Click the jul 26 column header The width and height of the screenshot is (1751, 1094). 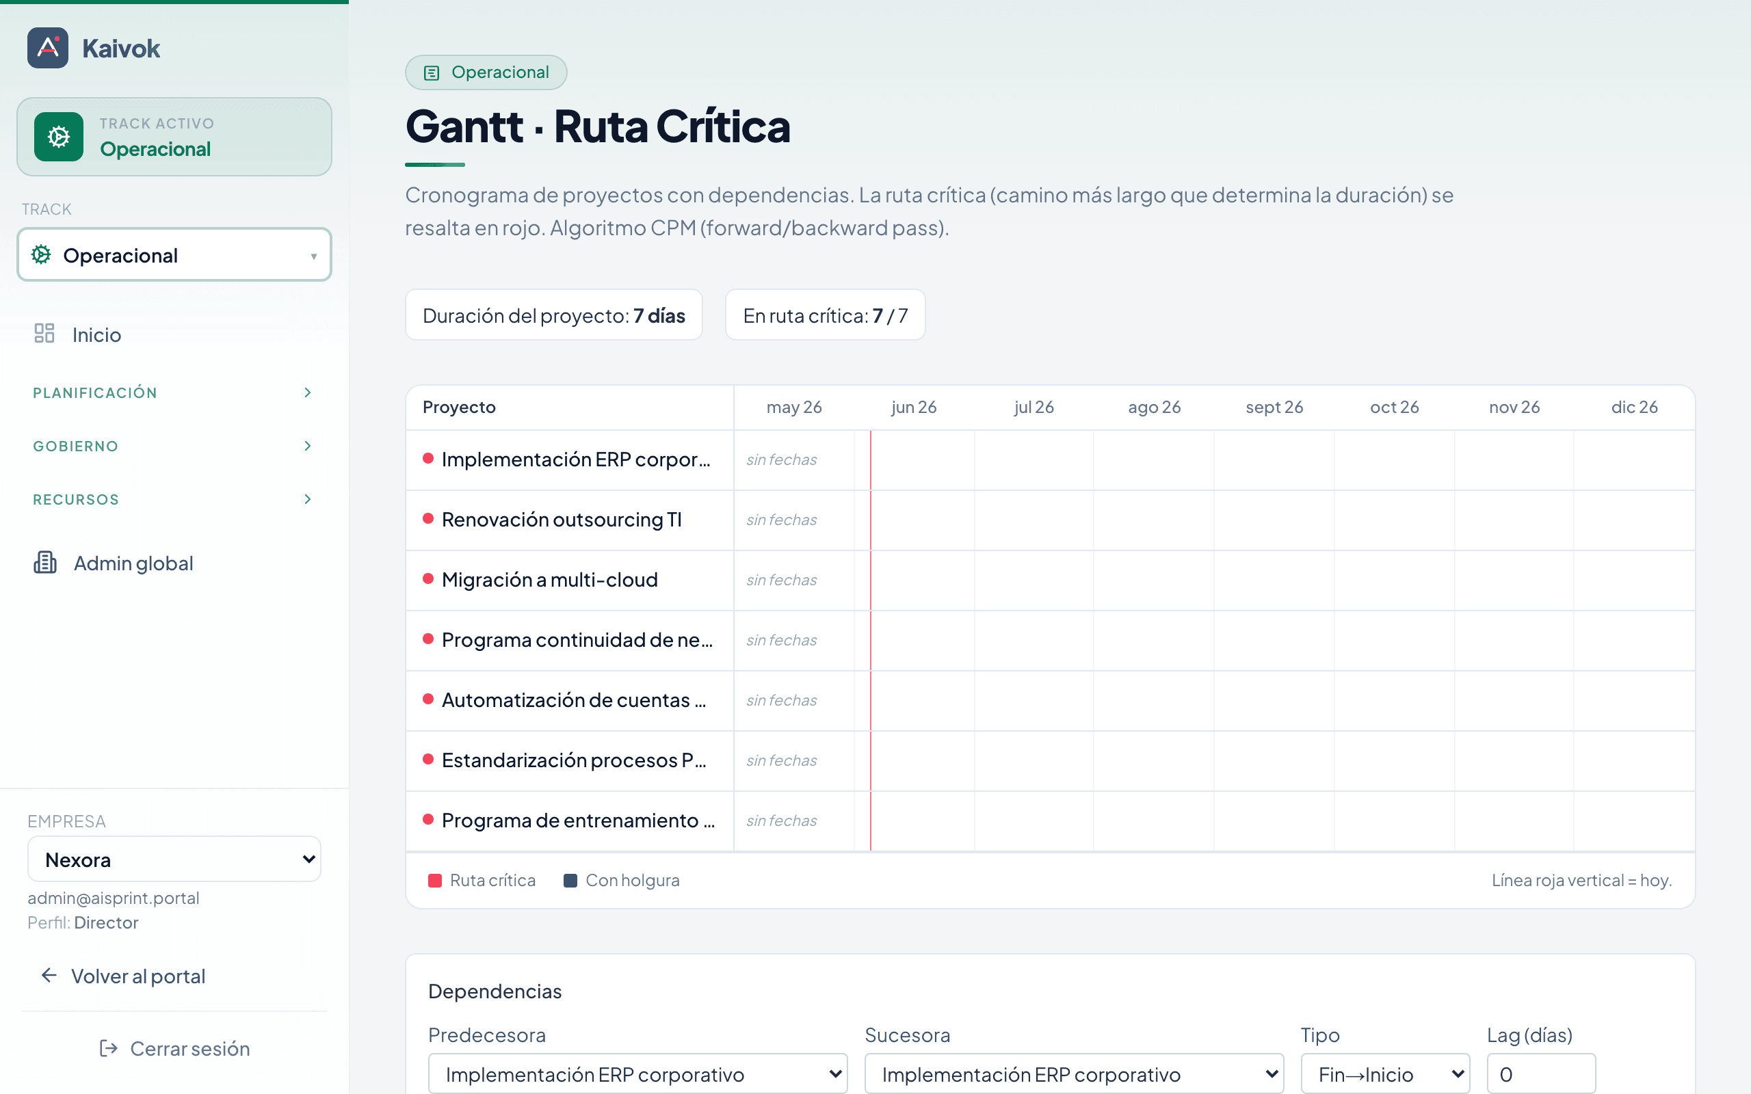[1034, 407]
